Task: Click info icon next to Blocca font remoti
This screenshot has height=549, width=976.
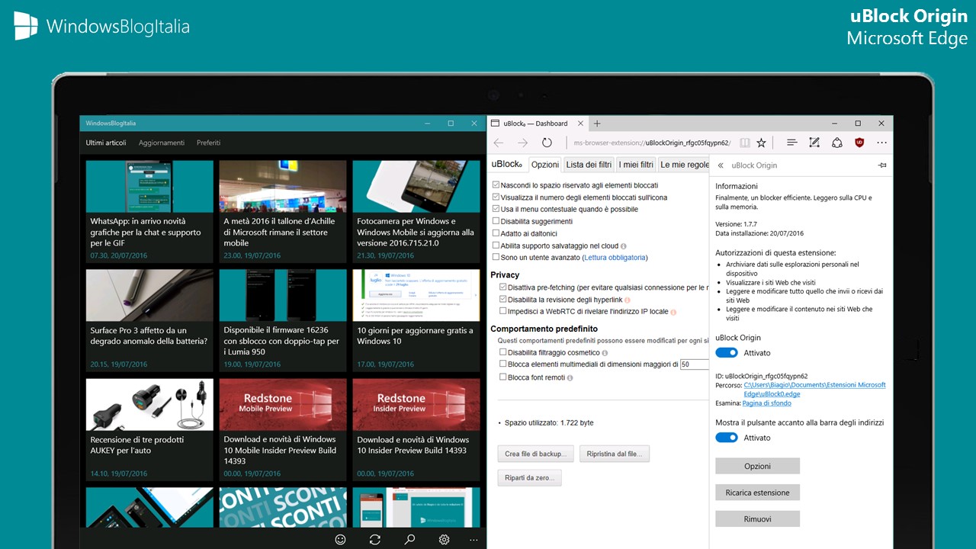Action: click(x=570, y=377)
